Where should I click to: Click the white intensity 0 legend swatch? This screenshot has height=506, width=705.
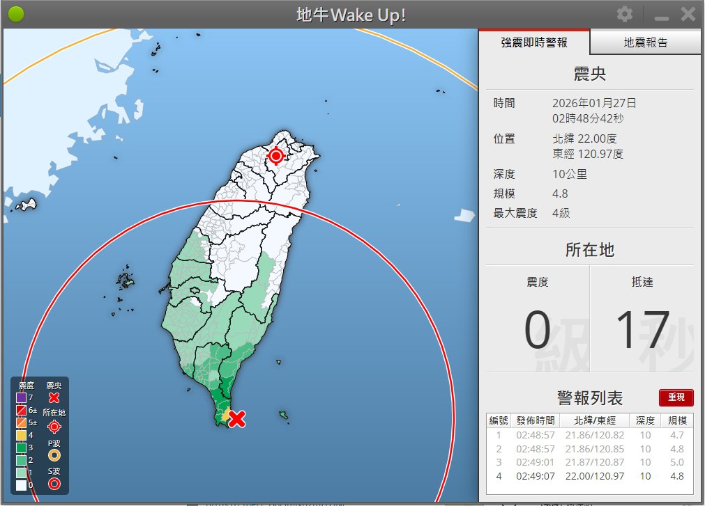click(x=21, y=485)
